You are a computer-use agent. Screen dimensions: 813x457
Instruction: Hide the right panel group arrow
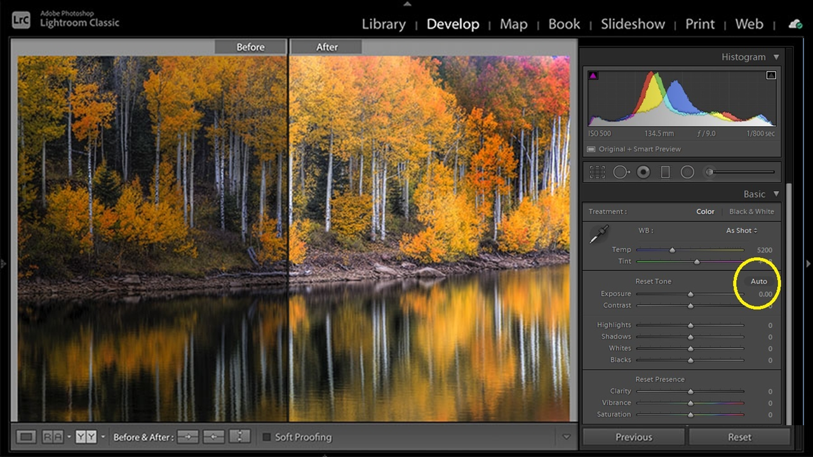809,263
